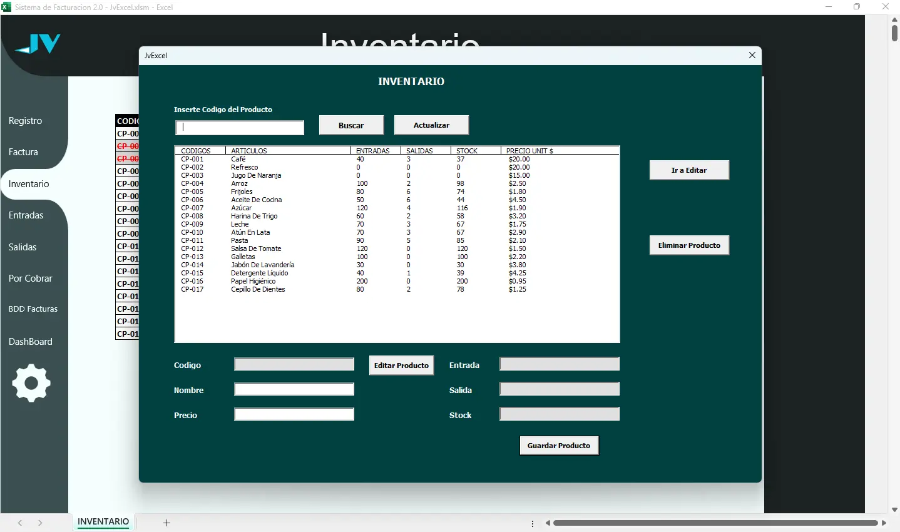The width and height of the screenshot is (900, 532).
Task: Switch to the Factura section
Action: [24, 152]
